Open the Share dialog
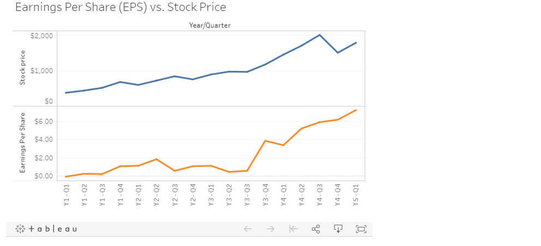The width and height of the screenshot is (541, 246). tap(316, 229)
